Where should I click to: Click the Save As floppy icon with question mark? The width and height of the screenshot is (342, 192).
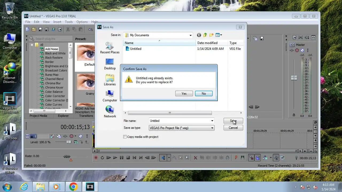pos(47,29)
